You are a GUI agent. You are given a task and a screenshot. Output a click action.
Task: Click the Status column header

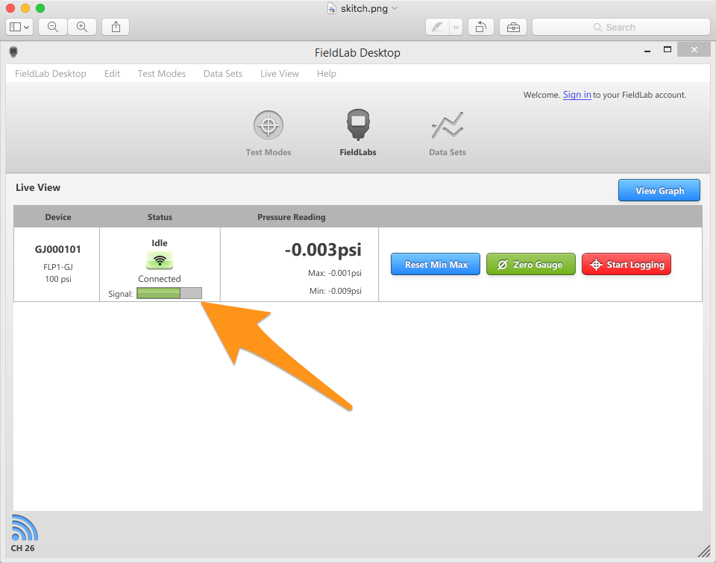tap(160, 217)
